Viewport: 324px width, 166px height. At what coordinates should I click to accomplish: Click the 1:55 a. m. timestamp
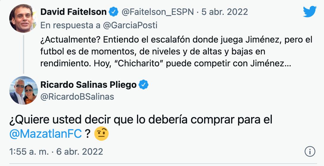(x=29, y=151)
